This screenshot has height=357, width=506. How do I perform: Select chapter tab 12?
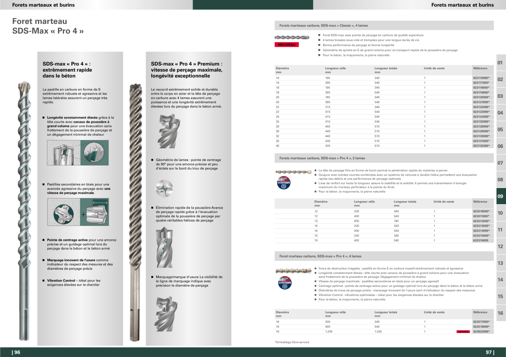501,246
